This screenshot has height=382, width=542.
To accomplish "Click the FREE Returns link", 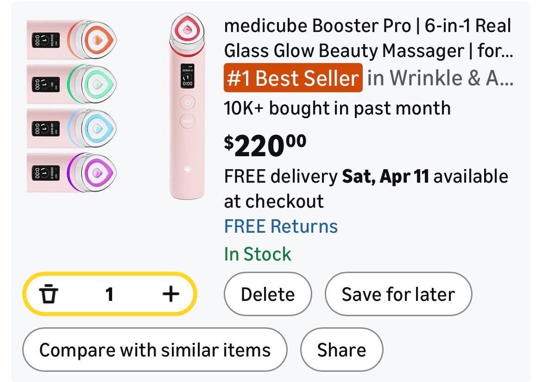I will coord(281,226).
